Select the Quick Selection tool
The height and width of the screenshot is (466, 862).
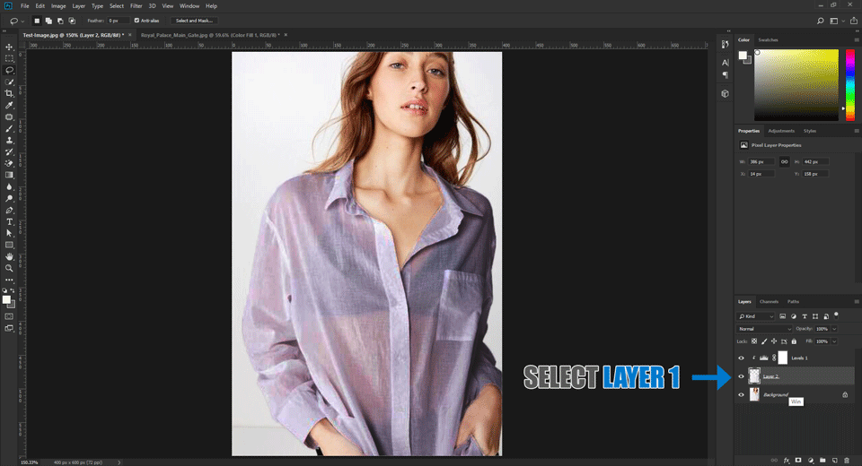[9, 82]
